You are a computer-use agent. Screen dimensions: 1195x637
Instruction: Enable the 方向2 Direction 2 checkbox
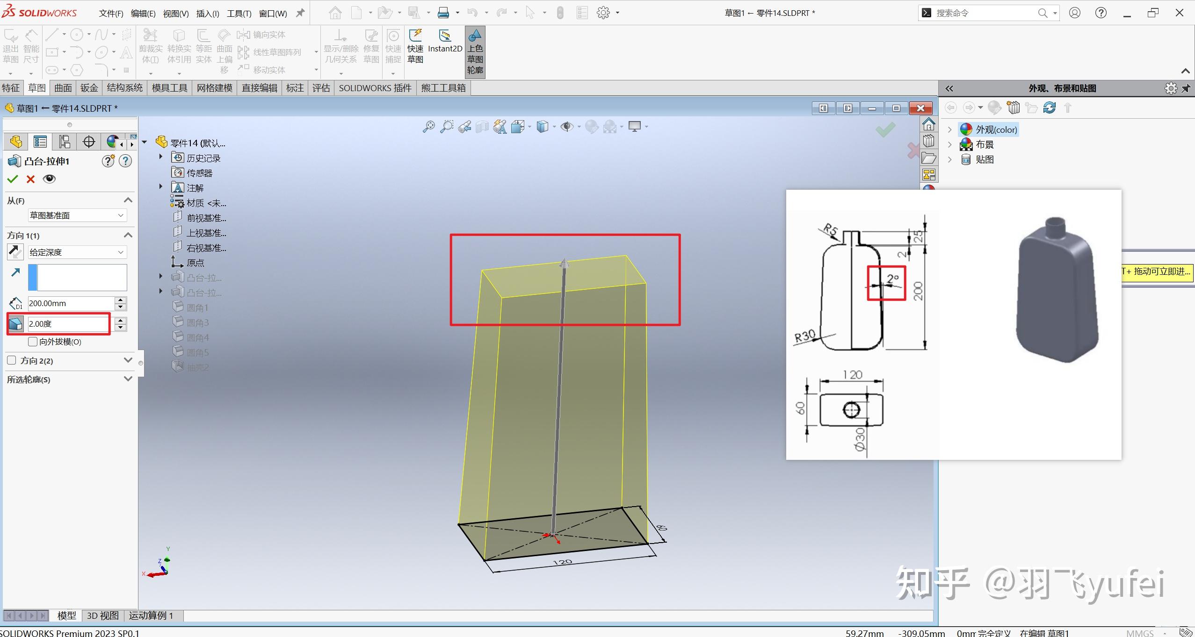[x=11, y=360]
